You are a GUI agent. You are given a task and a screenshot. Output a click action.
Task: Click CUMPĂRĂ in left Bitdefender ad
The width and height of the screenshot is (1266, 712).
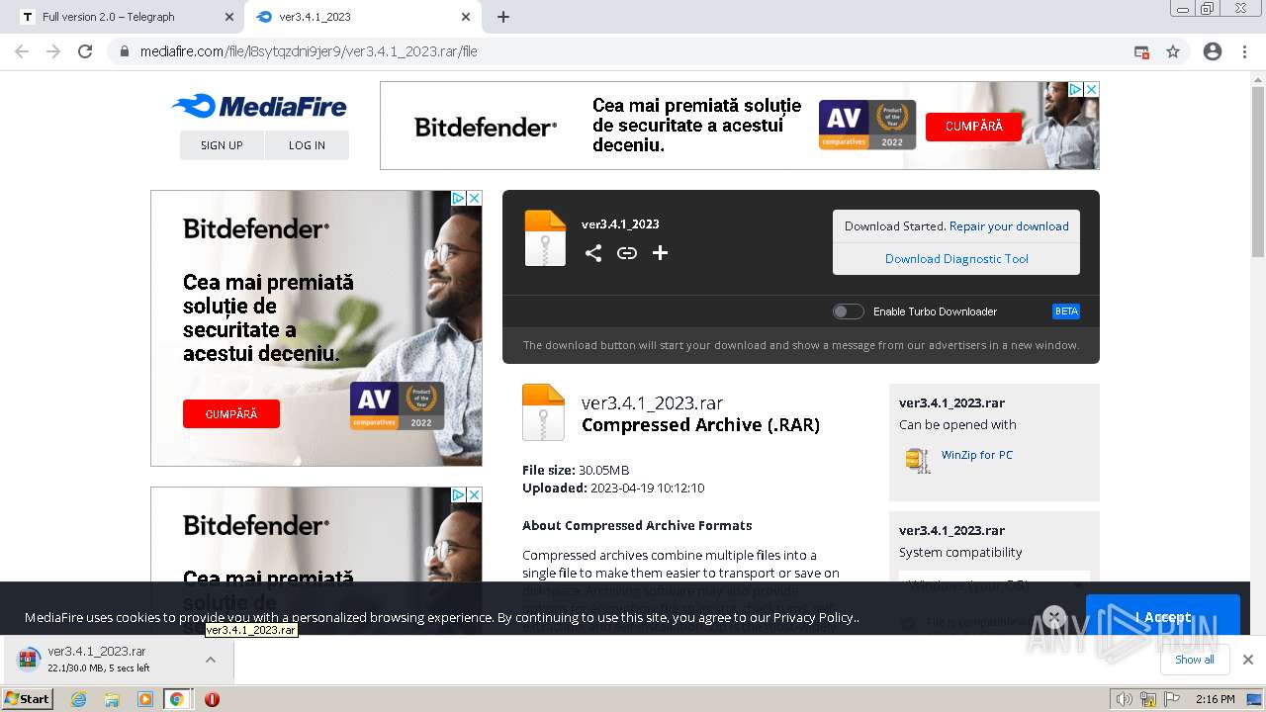tap(231, 414)
